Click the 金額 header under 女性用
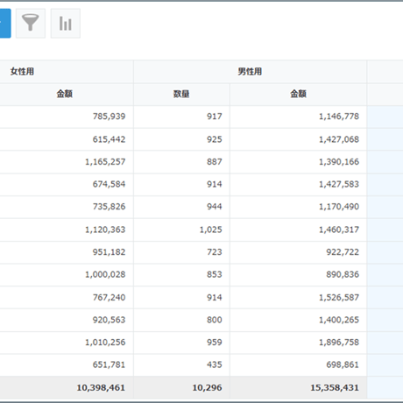The width and height of the screenshot is (403, 403). [64, 94]
